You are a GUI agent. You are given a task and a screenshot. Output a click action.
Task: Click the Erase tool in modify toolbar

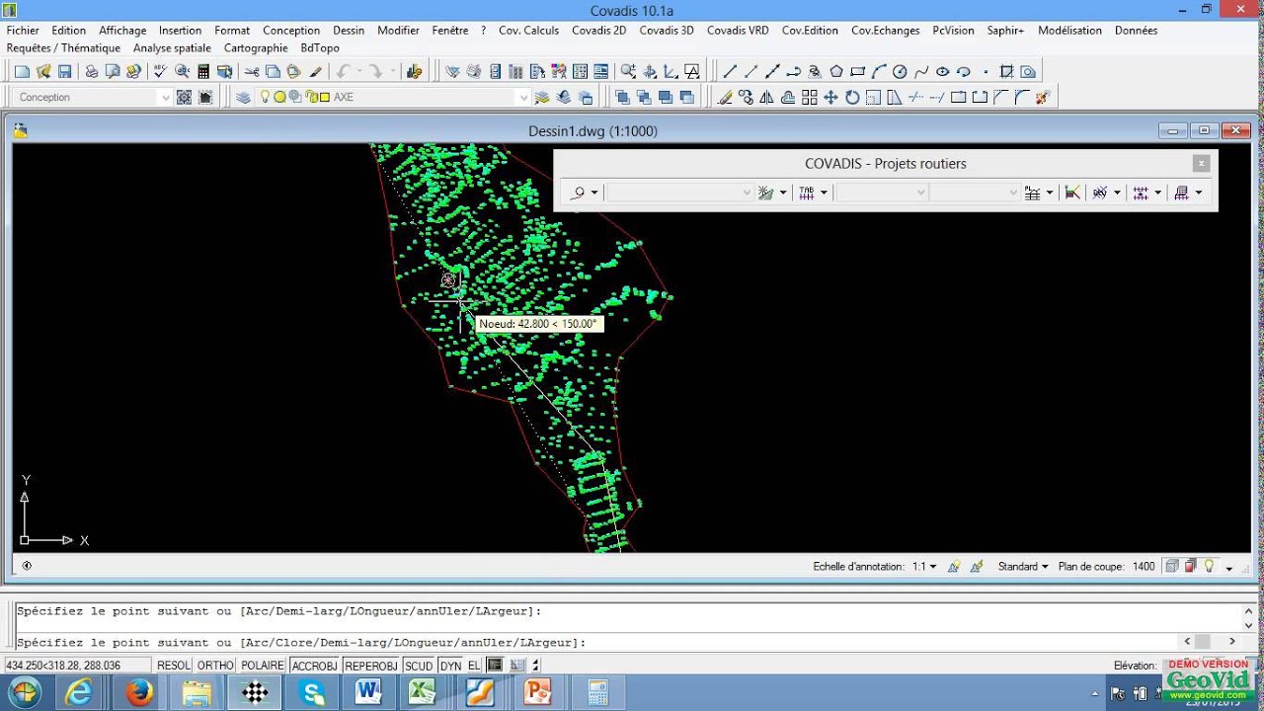[725, 97]
